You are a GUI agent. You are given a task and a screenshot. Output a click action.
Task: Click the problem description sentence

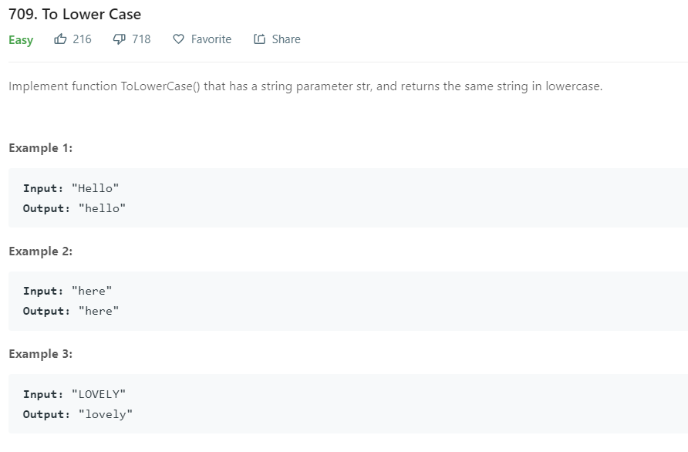(x=305, y=86)
